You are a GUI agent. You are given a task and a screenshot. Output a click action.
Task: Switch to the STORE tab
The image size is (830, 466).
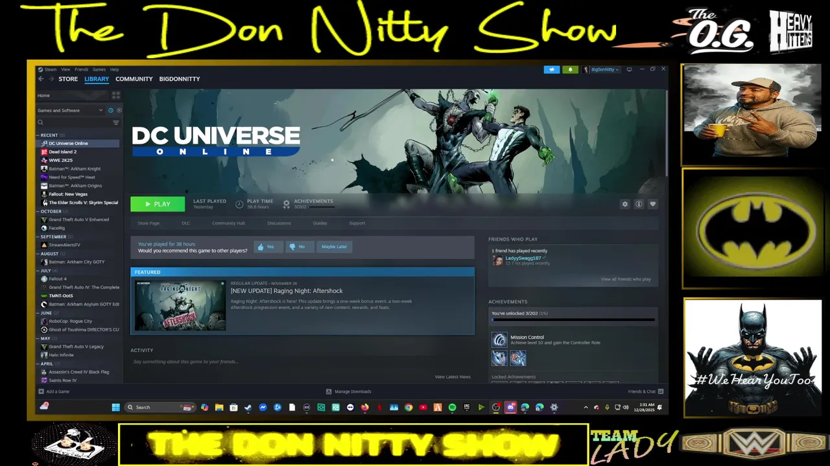coord(68,79)
